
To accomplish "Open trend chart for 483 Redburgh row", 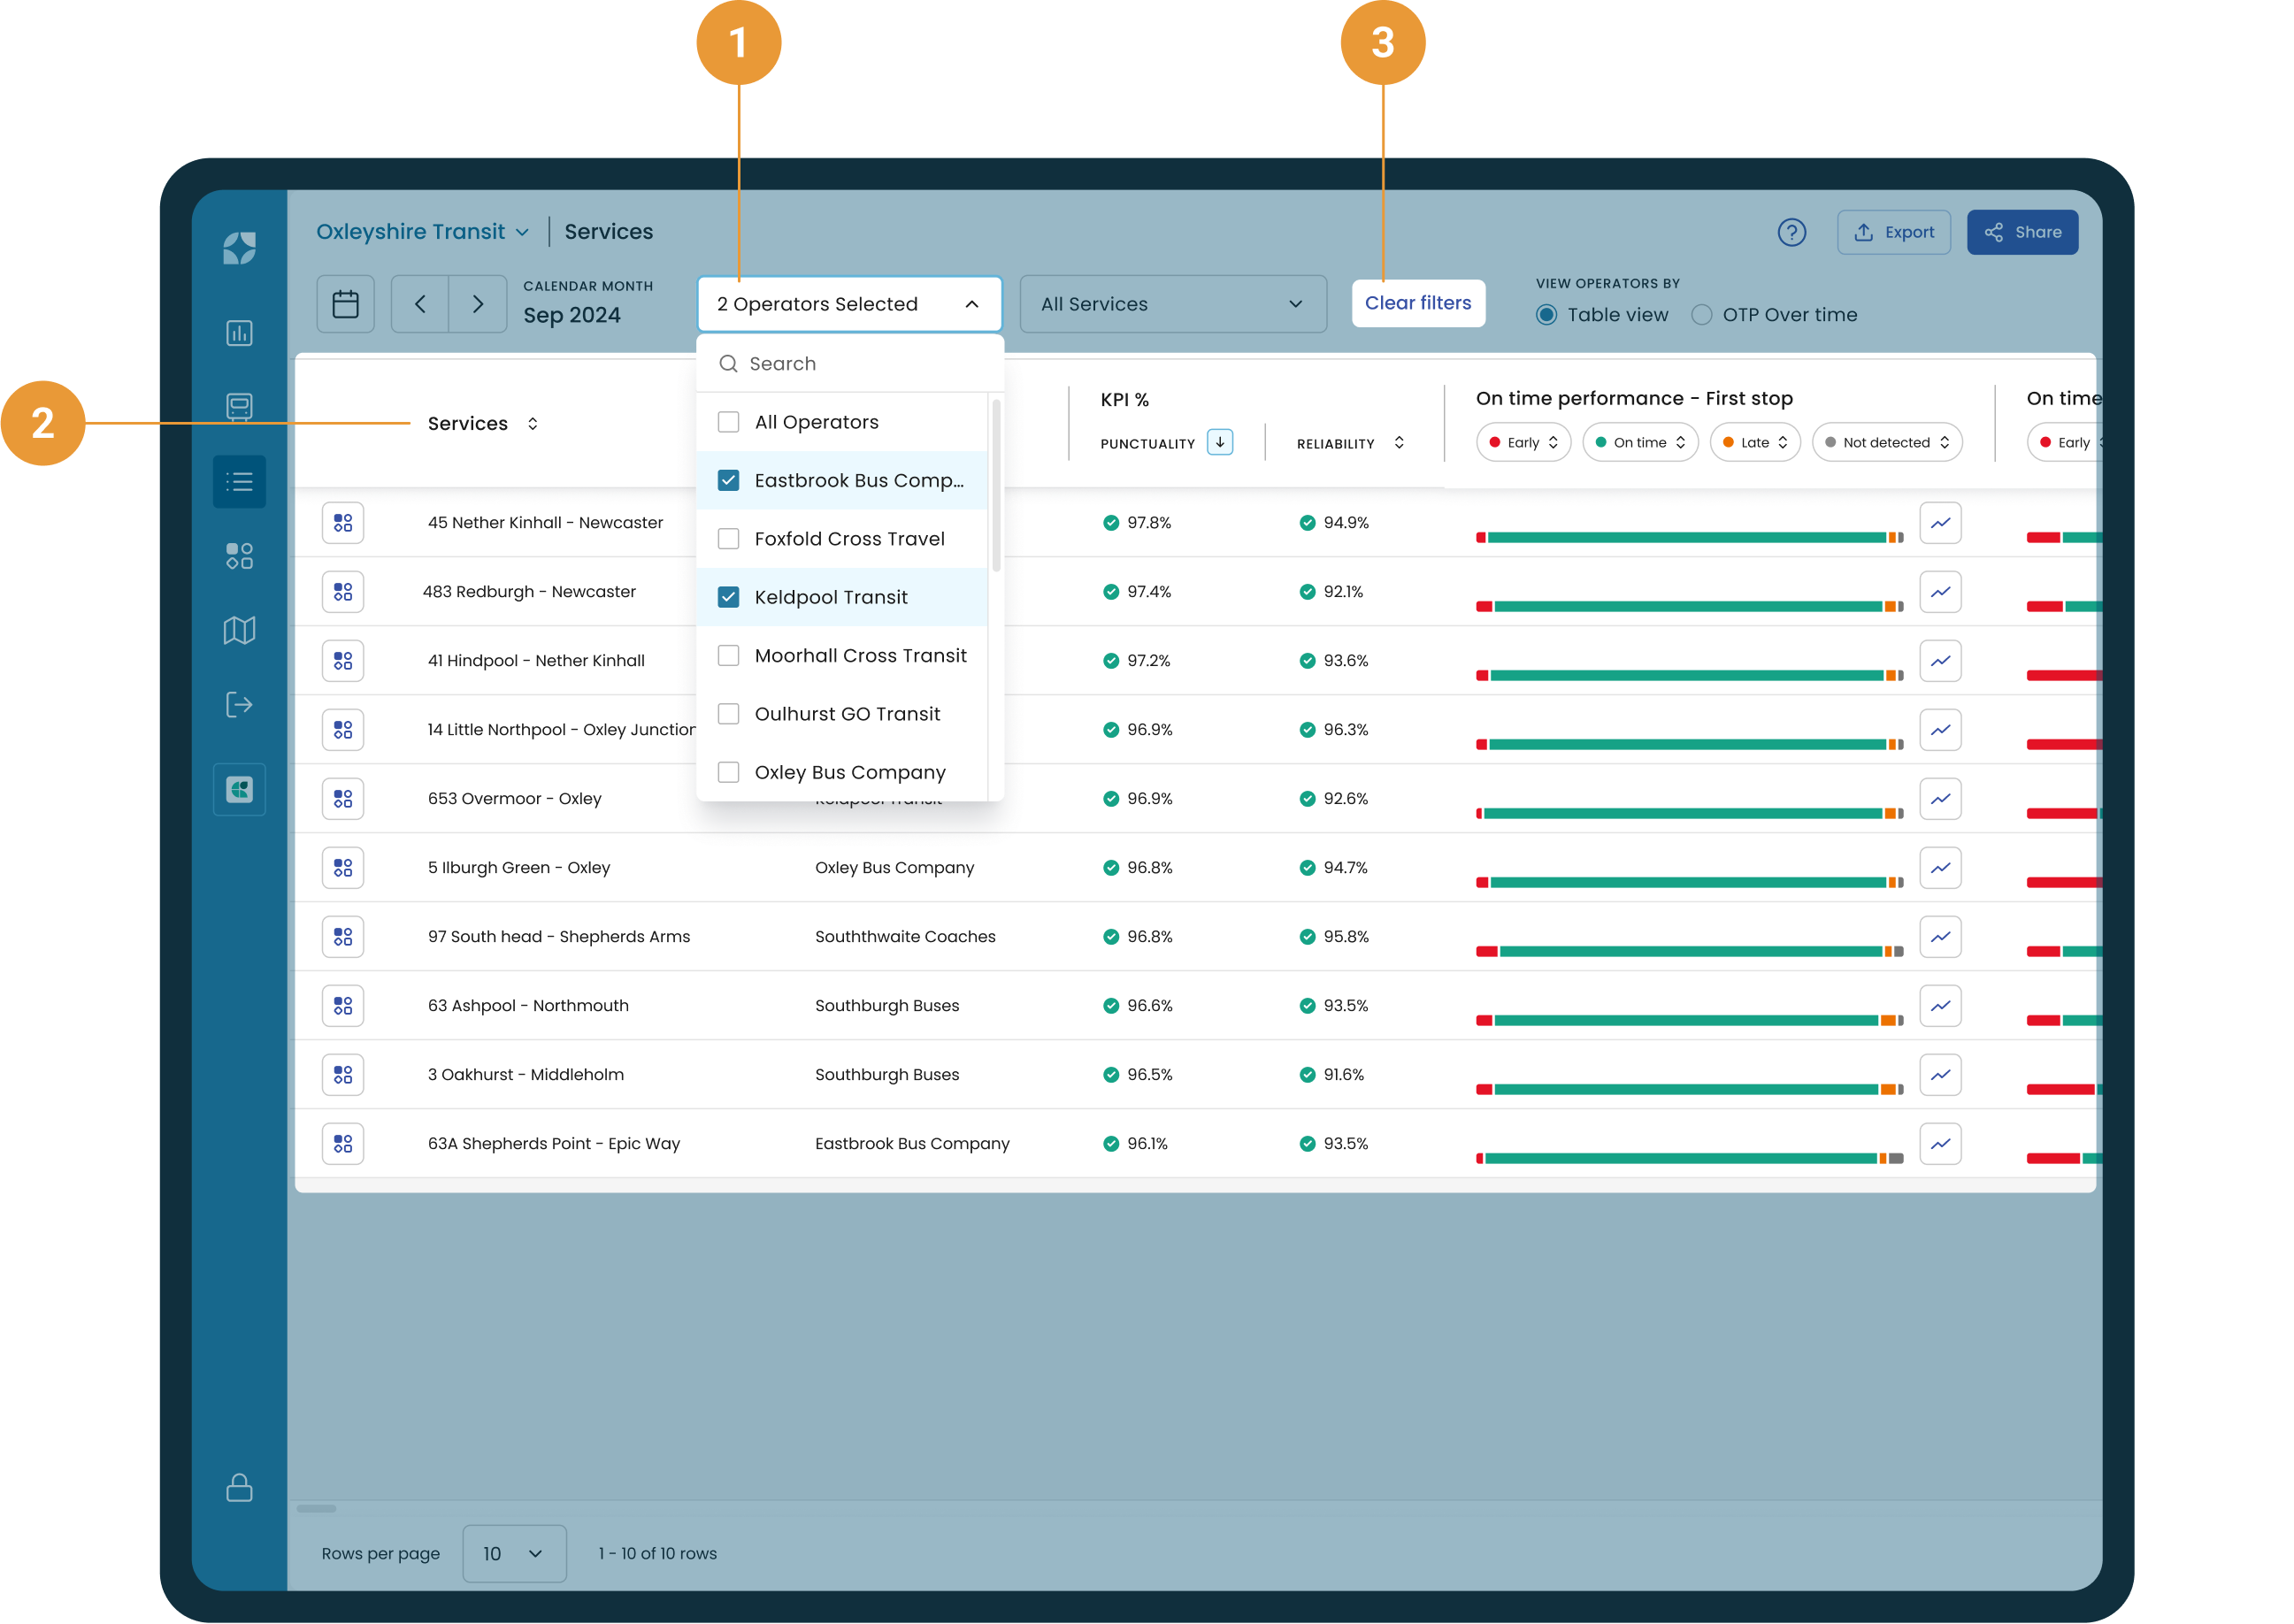I will pos(1940,592).
